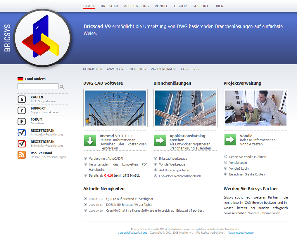The image size is (297, 240).
Task: Open Vondle Werkzeuge link
Action: [x=172, y=164]
